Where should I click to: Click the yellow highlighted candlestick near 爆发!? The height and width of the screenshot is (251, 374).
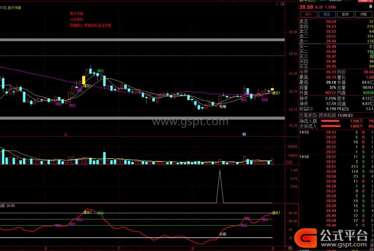[84, 80]
